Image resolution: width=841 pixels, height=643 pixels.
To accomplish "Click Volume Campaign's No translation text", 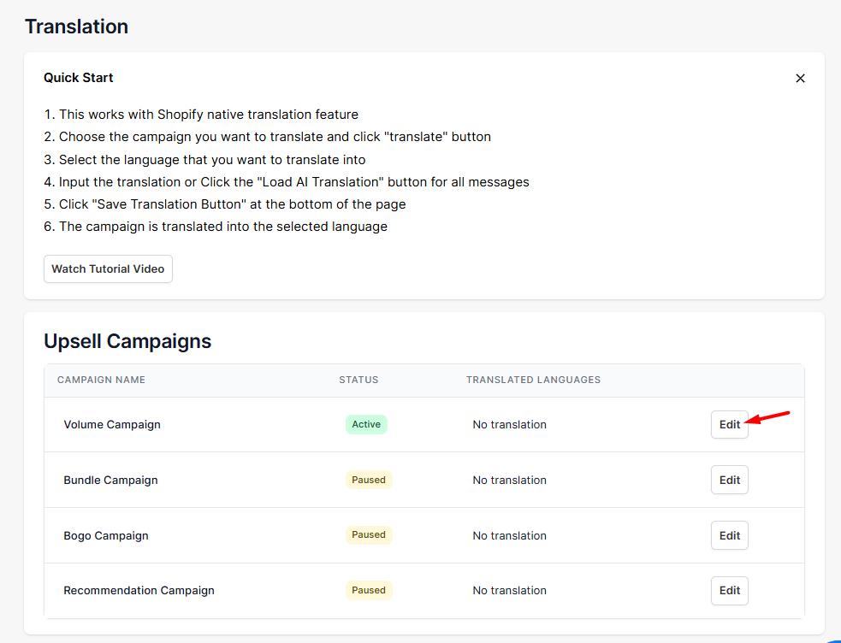I will 510,424.
